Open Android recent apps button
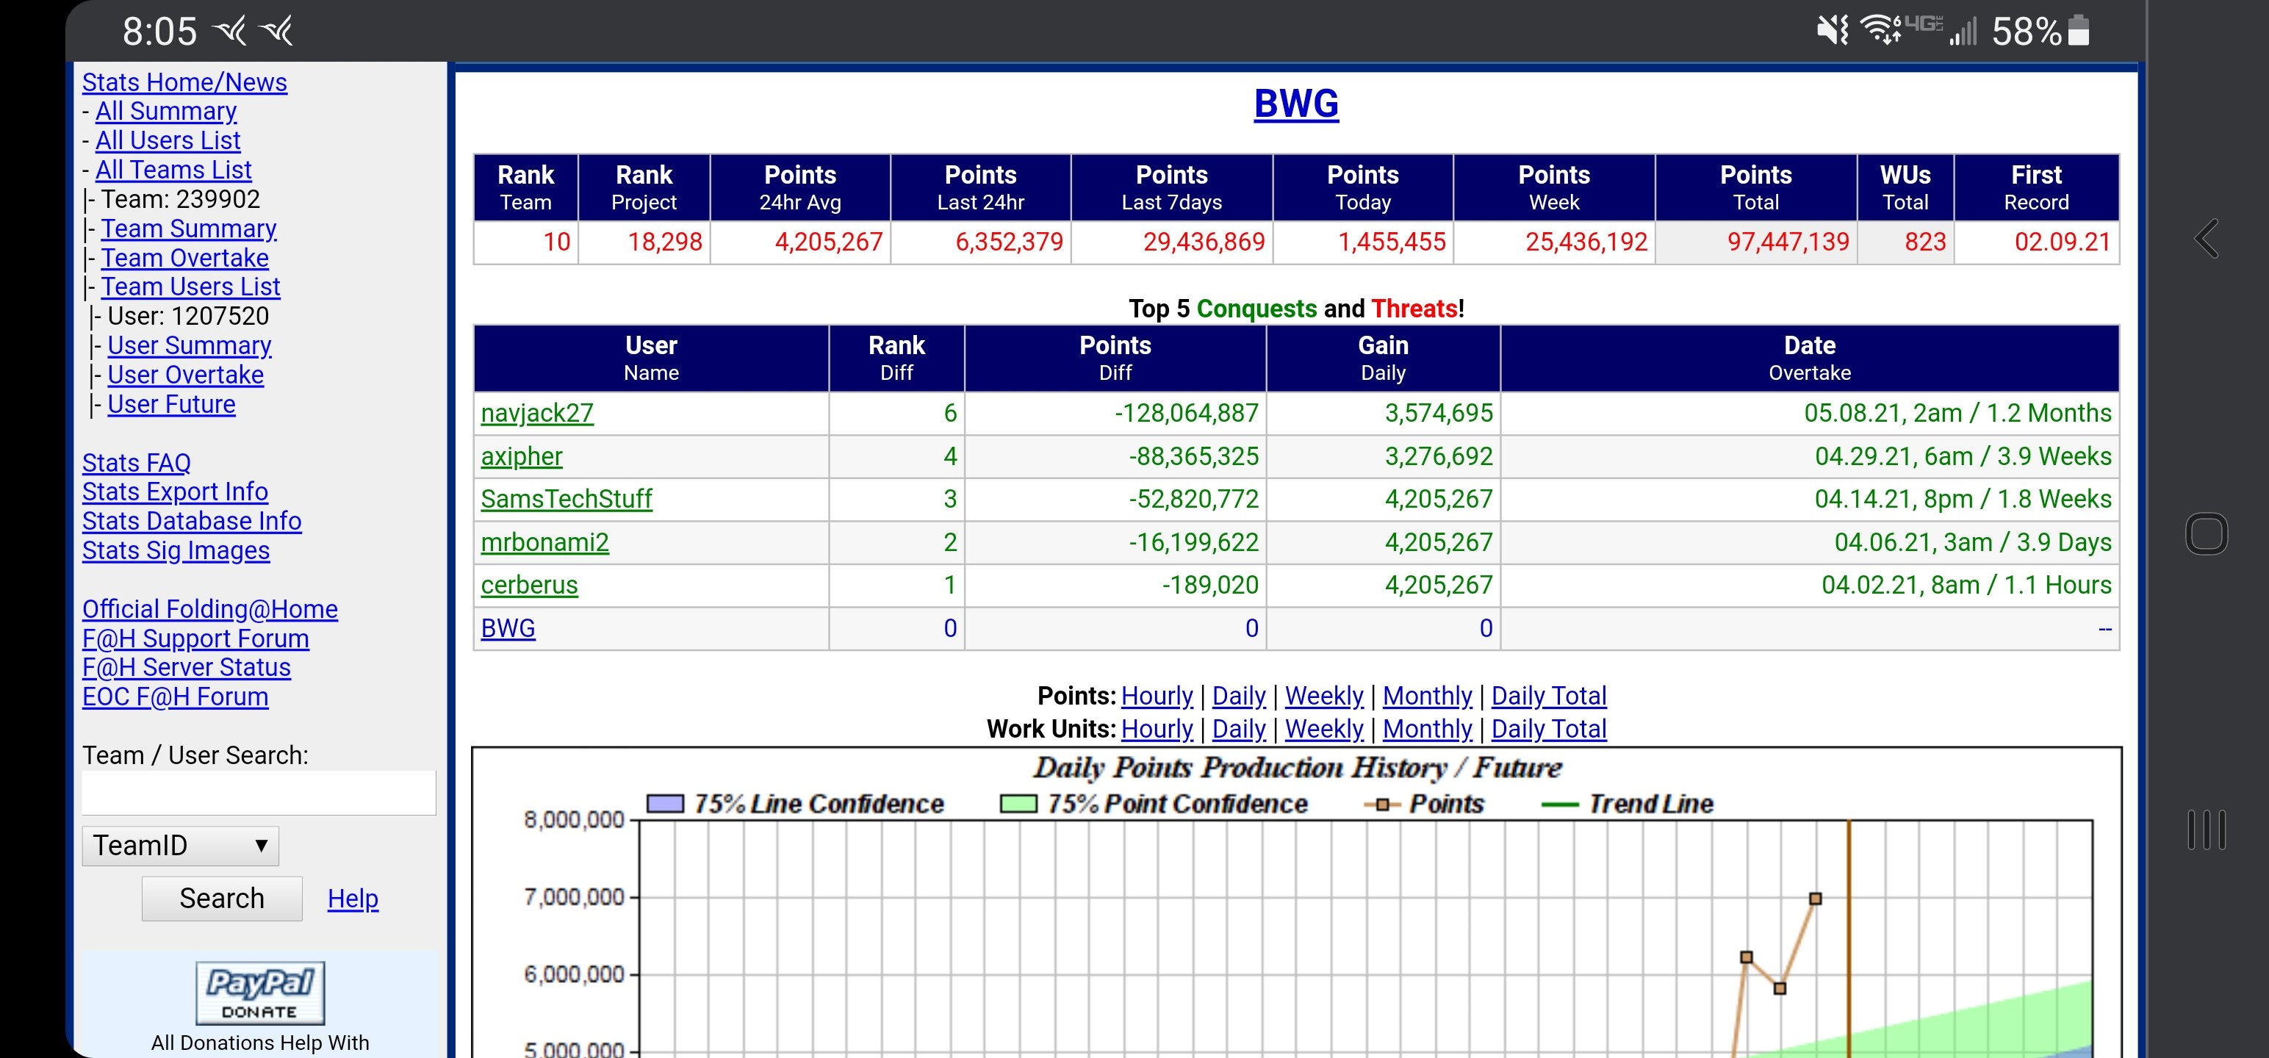This screenshot has height=1058, width=2269. point(2207,830)
